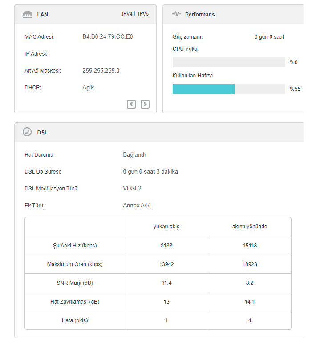This screenshot has height=340, width=316.
Task: Click the IP Adresi label
Action: coord(36,53)
